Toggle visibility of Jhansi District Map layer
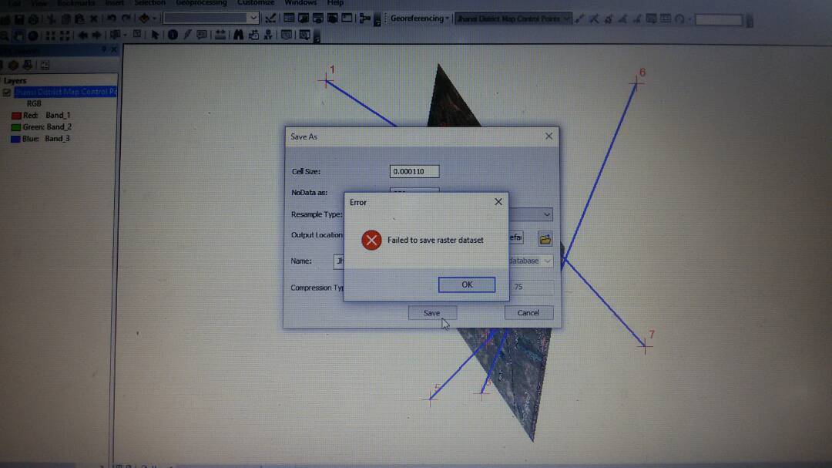Image resolution: width=832 pixels, height=468 pixels. pyautogui.click(x=7, y=91)
